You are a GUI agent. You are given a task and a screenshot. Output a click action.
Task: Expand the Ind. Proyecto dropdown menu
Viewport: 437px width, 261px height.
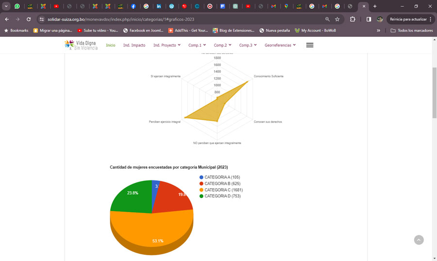pyautogui.click(x=167, y=45)
